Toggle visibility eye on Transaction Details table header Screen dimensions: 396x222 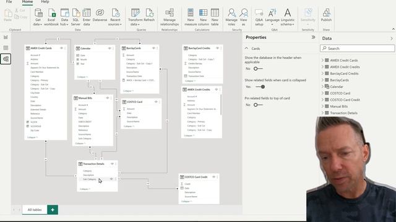(112, 164)
